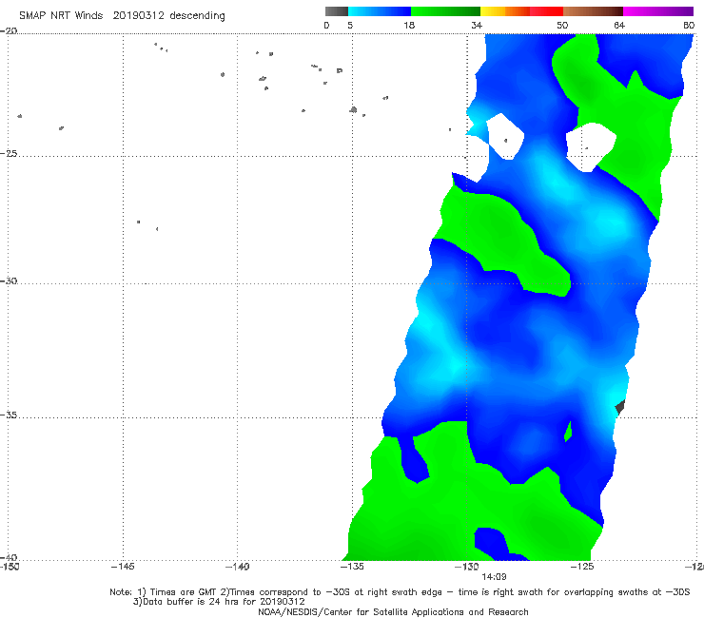Click the green 18-34 color bar segment
This screenshot has height=618, width=704.
(445, 11)
